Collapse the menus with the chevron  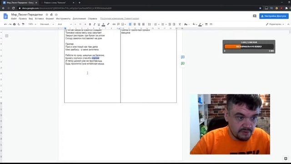(288, 24)
